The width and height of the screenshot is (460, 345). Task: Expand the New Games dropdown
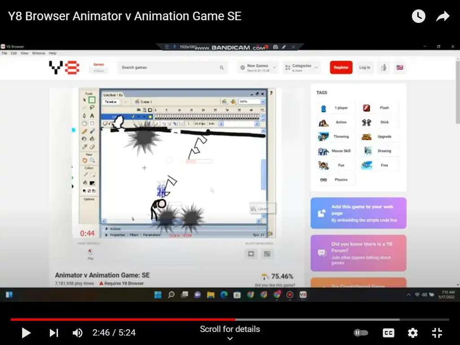(258, 67)
